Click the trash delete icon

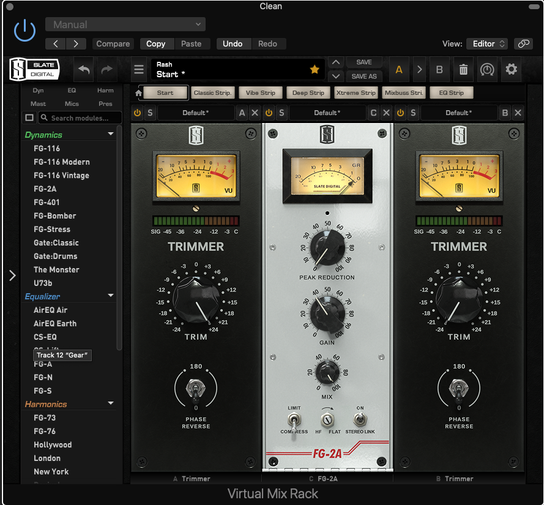point(463,70)
